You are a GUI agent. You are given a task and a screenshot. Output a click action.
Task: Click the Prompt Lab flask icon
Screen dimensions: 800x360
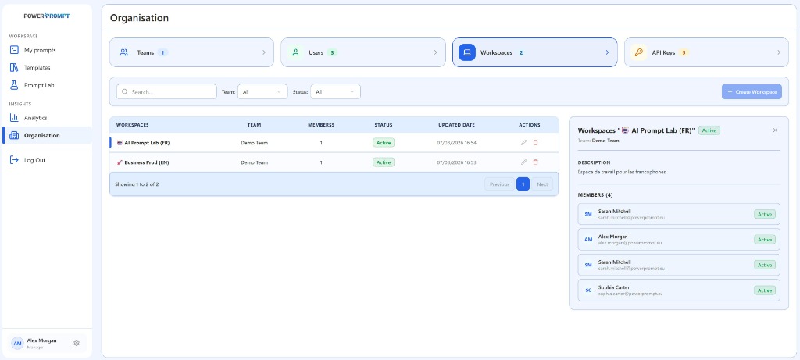[x=14, y=85]
